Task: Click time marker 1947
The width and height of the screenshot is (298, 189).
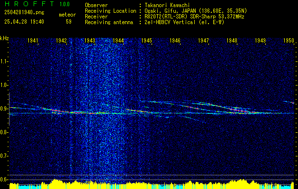Action: (204, 40)
